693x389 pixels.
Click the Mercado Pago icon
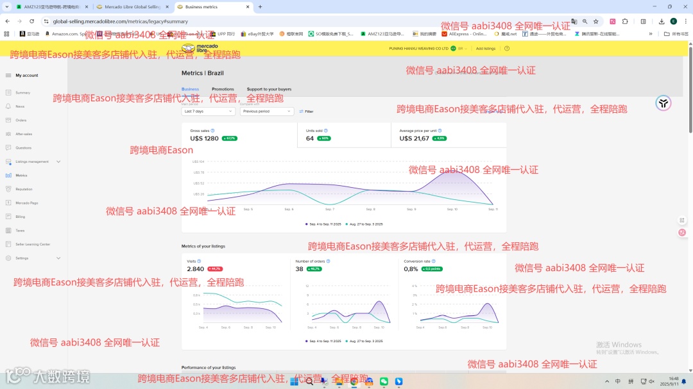pos(8,203)
